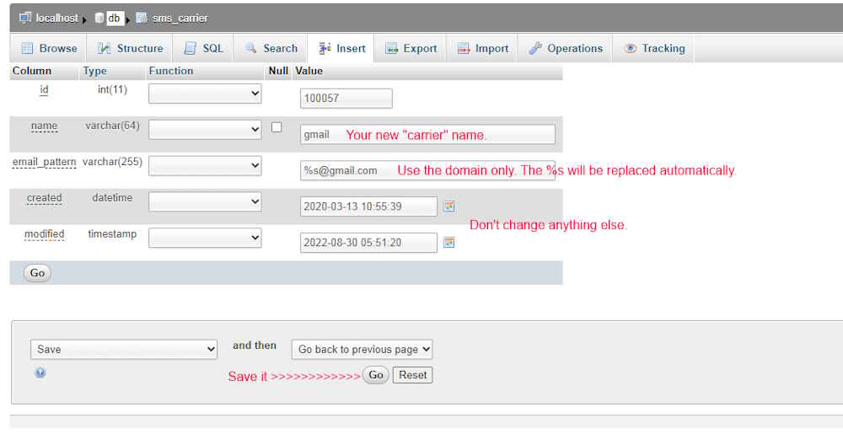Open calendar picker for created field
This screenshot has height=434, width=843.
click(x=449, y=206)
